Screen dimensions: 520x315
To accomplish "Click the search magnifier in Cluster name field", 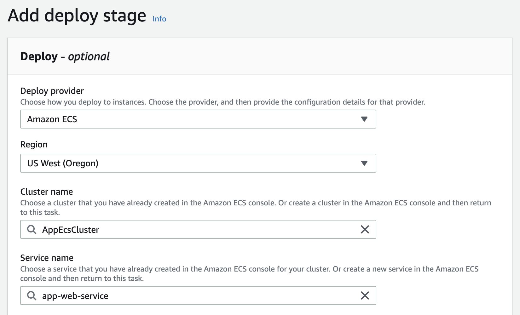I will click(32, 229).
